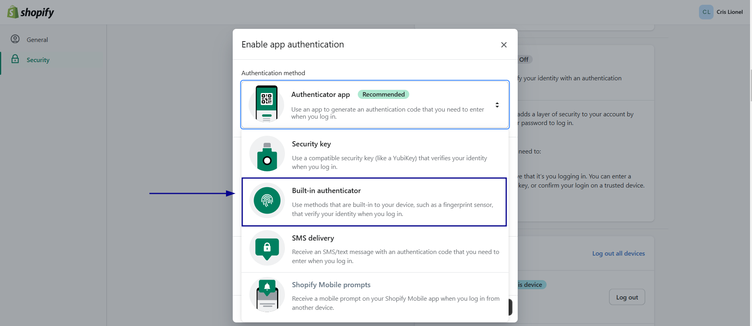This screenshot has width=752, height=326.
Task: Click the Authentication method label
Action: click(273, 73)
